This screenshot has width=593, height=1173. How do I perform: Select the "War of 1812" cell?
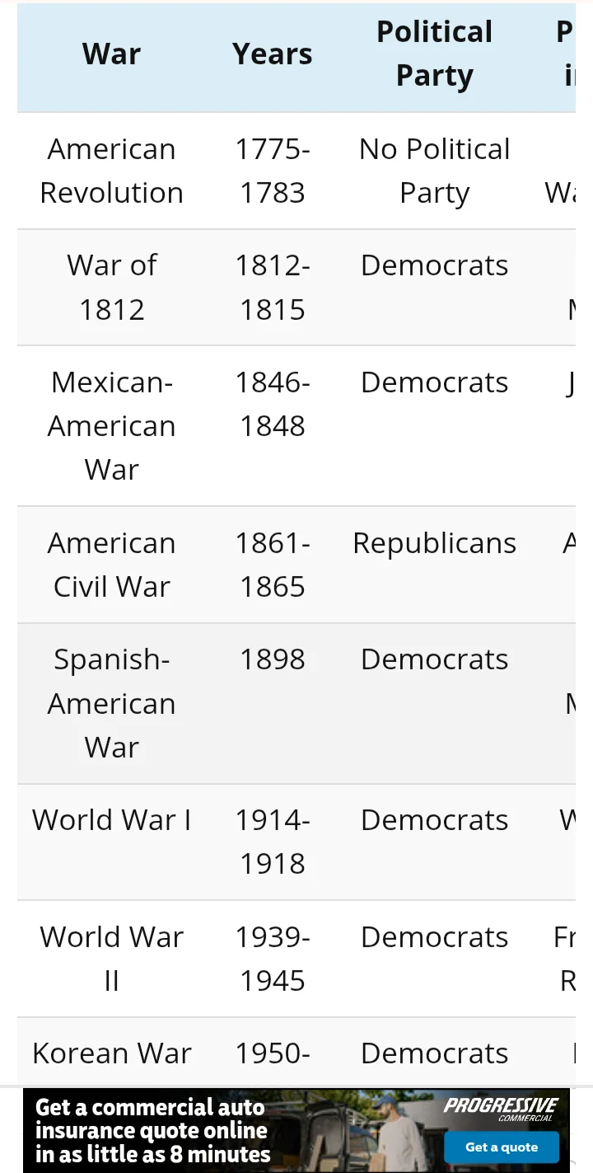click(x=111, y=287)
